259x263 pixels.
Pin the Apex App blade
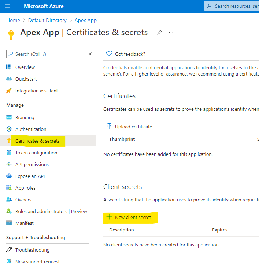[x=159, y=32]
